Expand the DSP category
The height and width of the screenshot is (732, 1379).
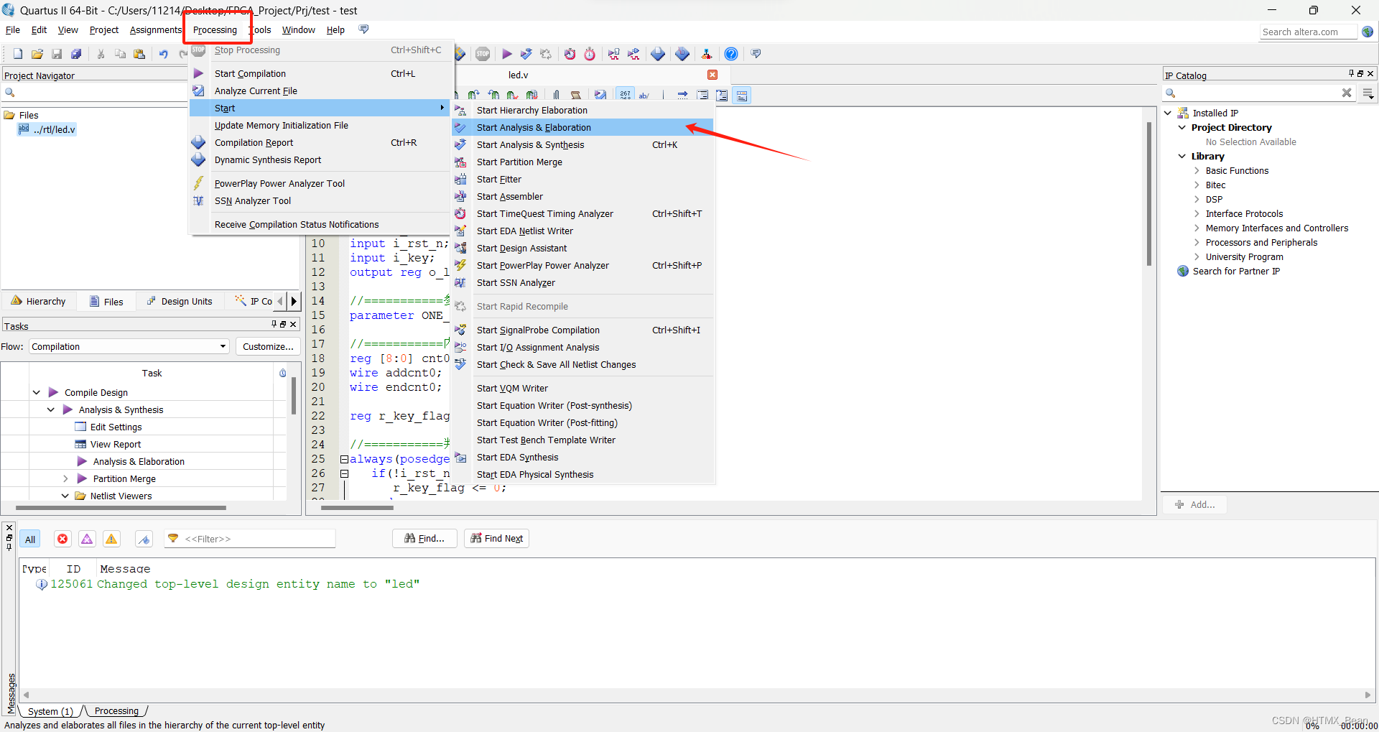coord(1197,199)
